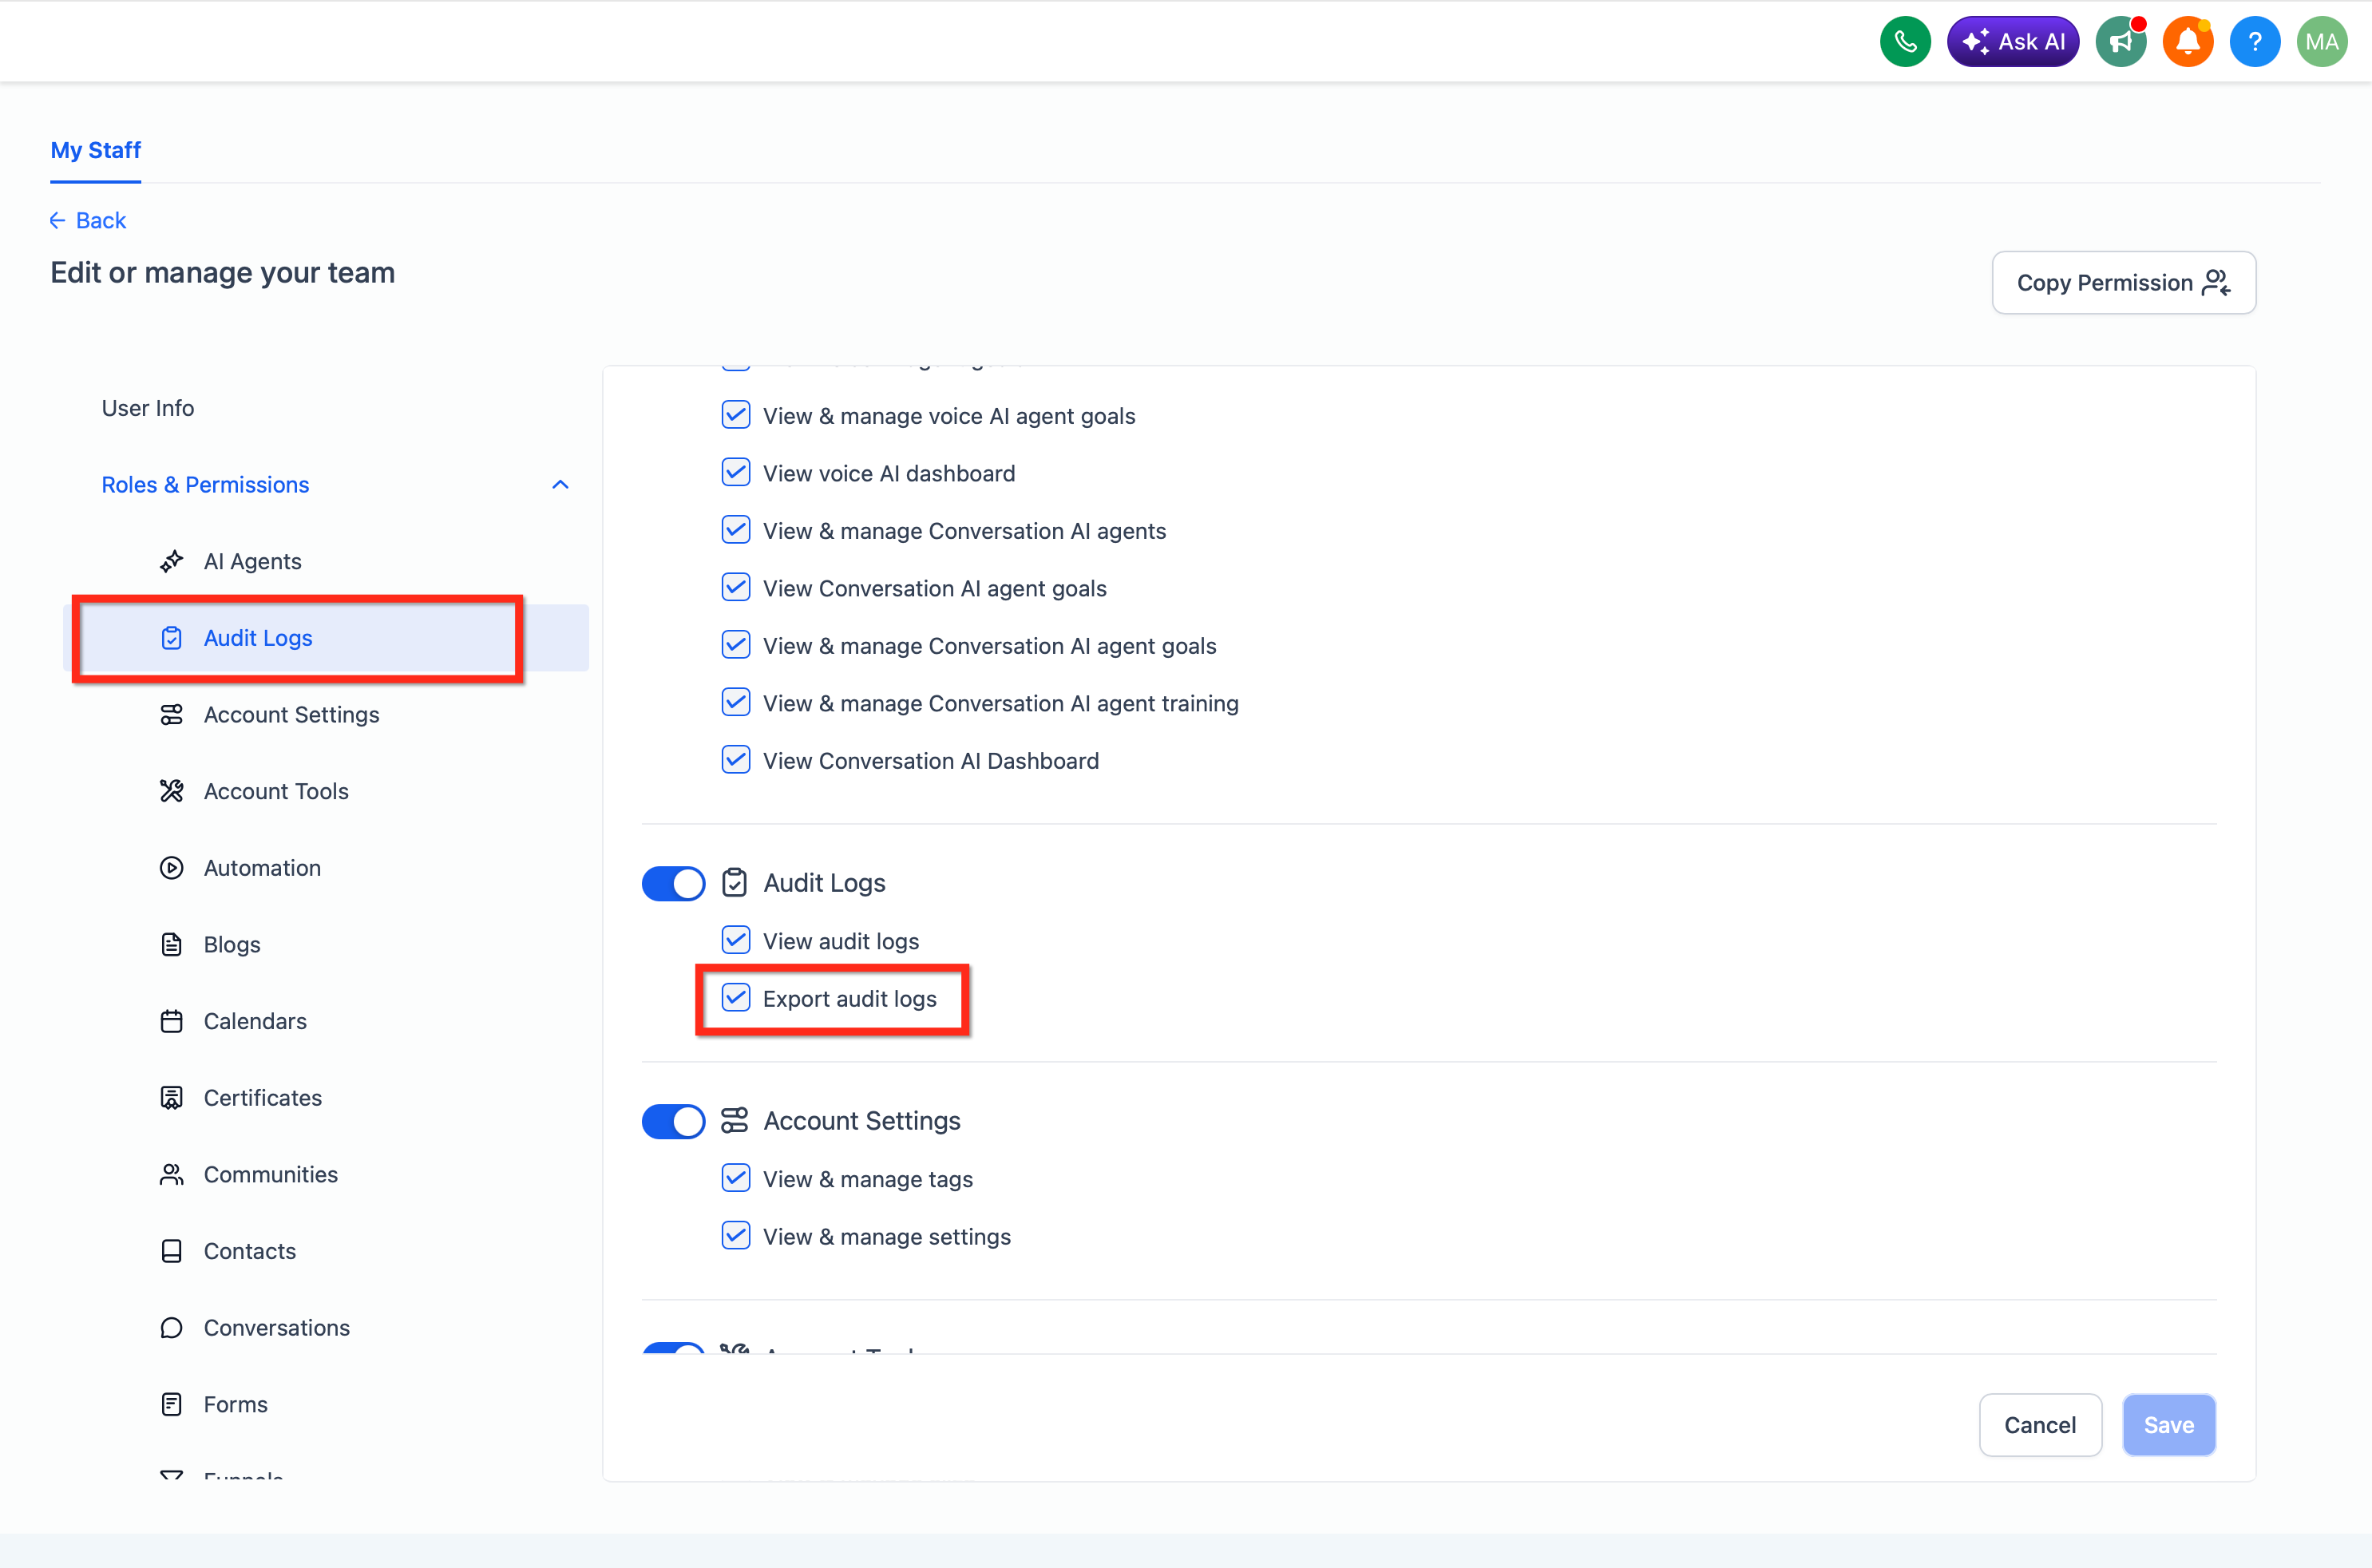Image resolution: width=2372 pixels, height=1568 pixels.
Task: Open the User Info section
Action: point(148,408)
